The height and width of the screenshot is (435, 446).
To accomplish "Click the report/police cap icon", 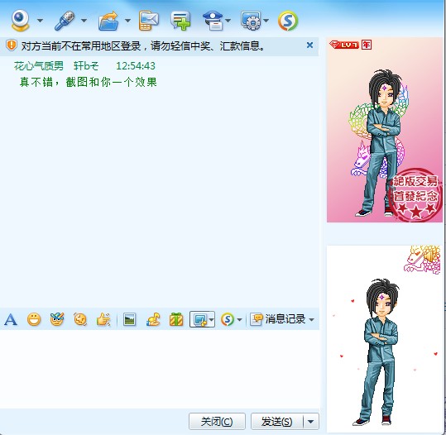I will pos(213,21).
